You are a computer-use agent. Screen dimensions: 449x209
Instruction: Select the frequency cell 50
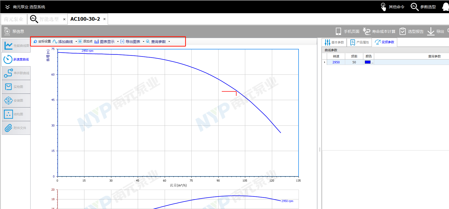pos(354,62)
